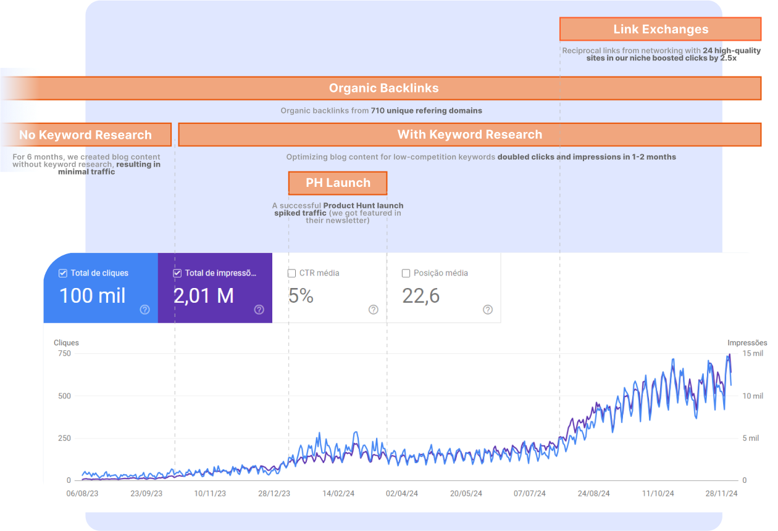778x531 pixels.
Task: Select the No Keyword Research banner
Action: pyautogui.click(x=85, y=134)
